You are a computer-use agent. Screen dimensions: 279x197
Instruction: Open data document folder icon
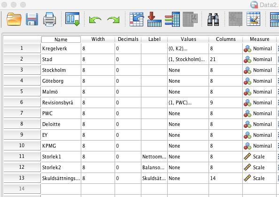[14, 19]
